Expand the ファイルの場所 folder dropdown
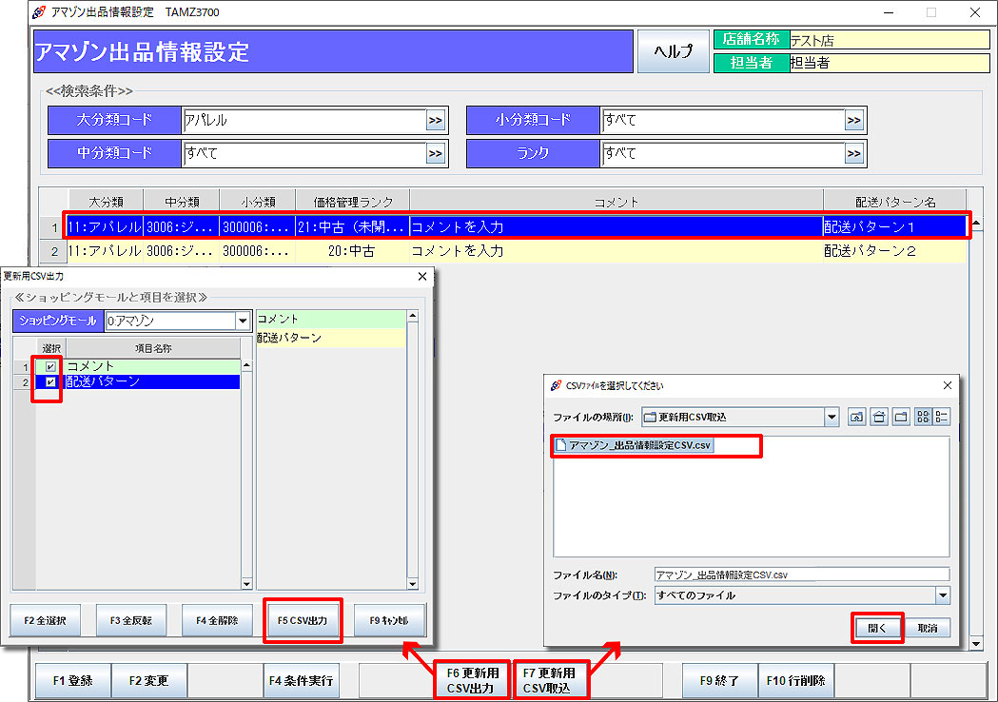Screen dimensions: 998x702 pos(832,417)
